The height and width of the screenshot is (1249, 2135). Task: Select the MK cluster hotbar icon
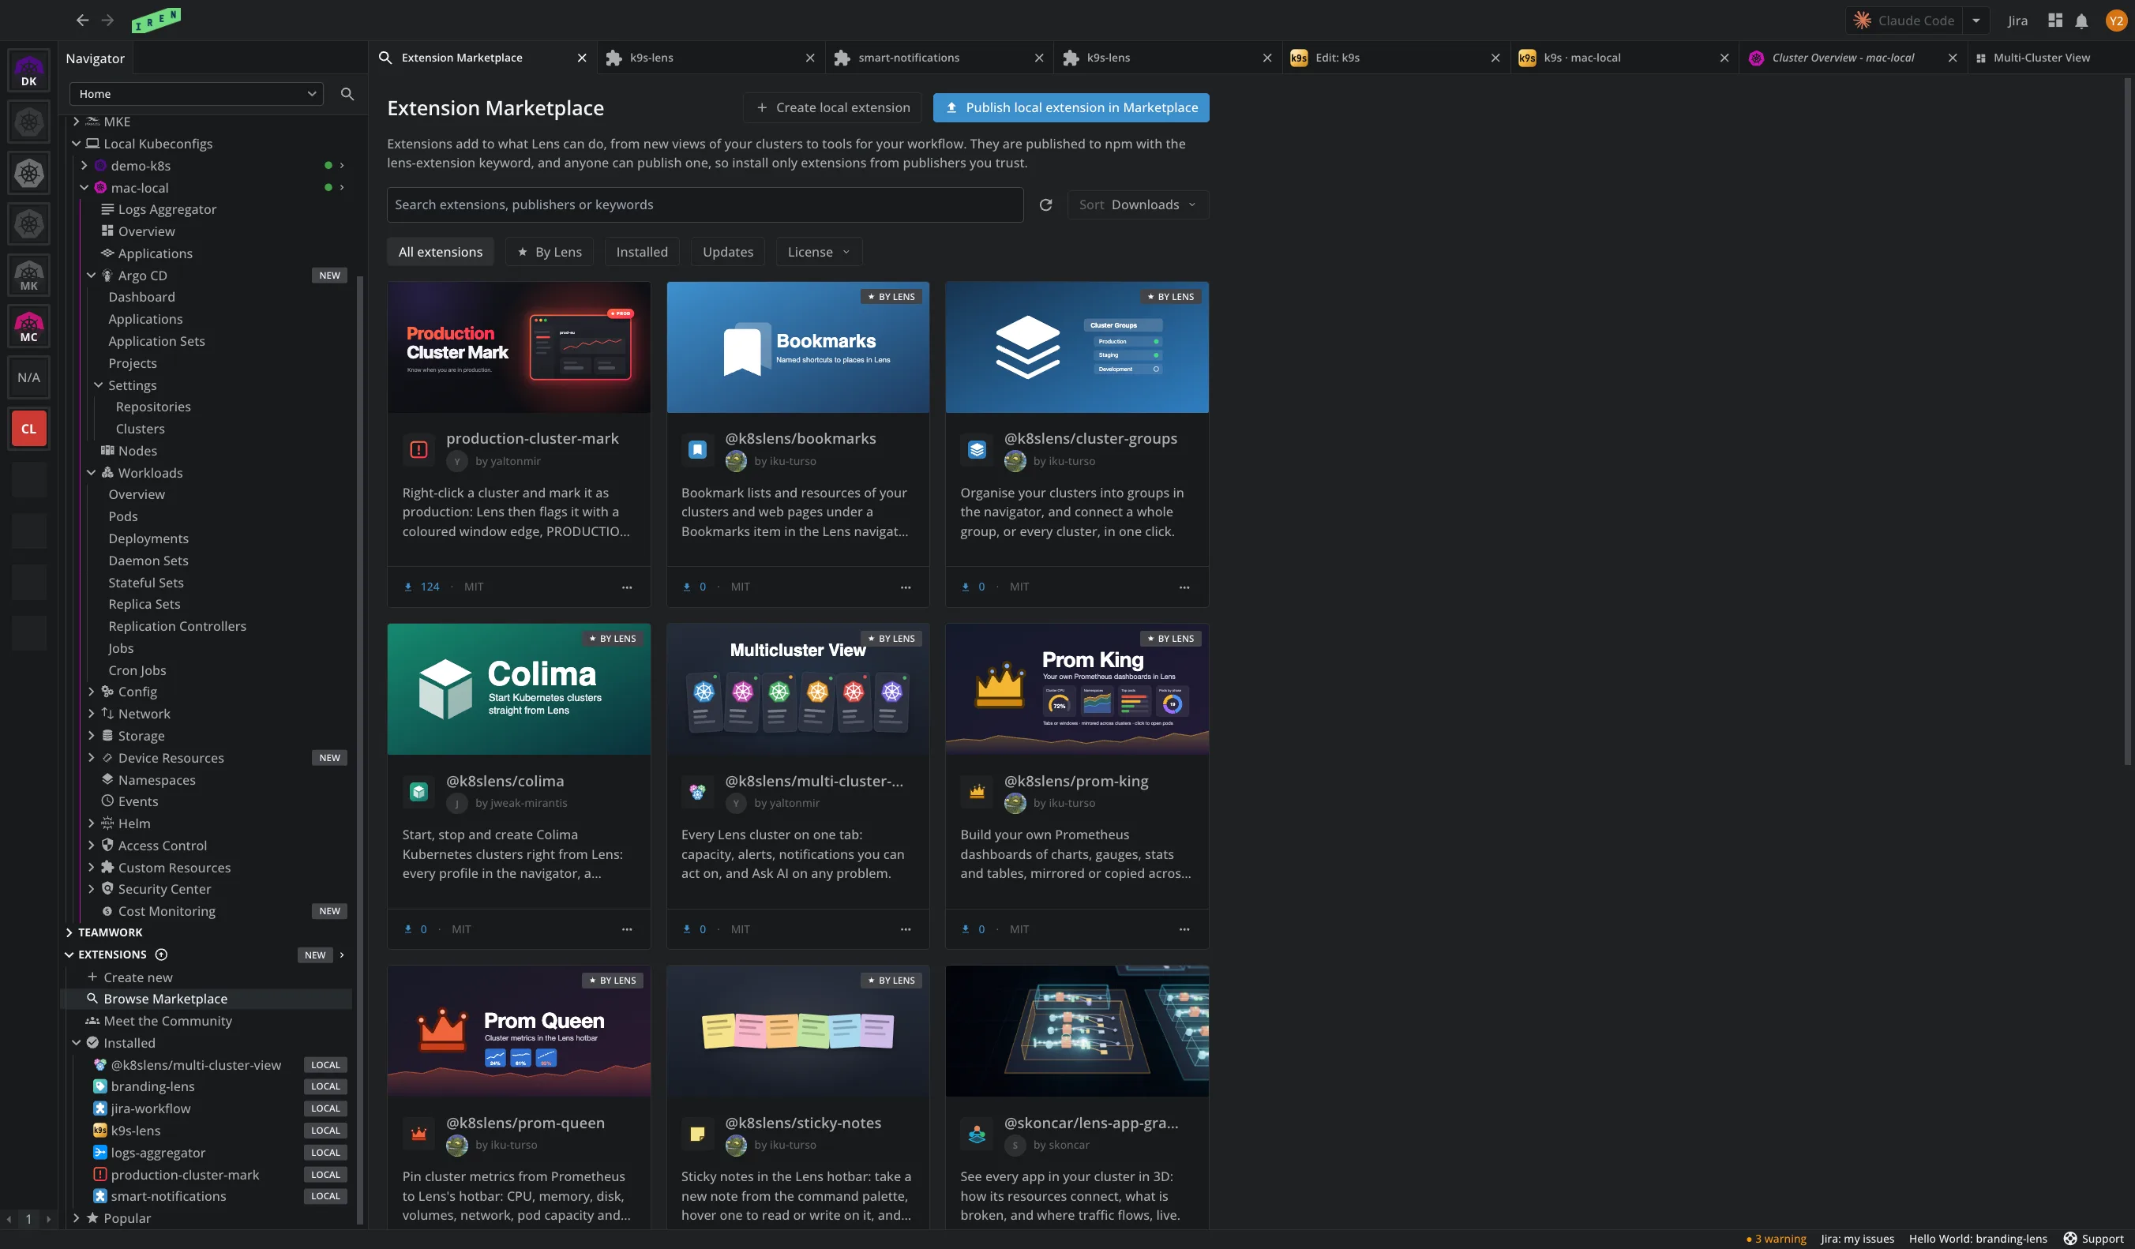28,276
